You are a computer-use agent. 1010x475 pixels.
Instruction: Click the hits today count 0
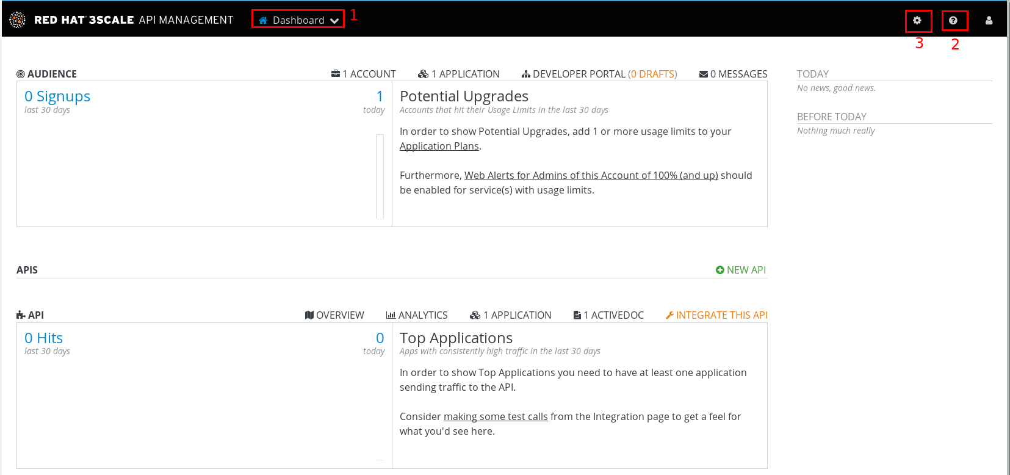[380, 338]
